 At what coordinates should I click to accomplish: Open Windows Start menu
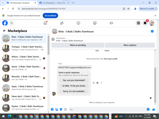(x=3, y=116)
